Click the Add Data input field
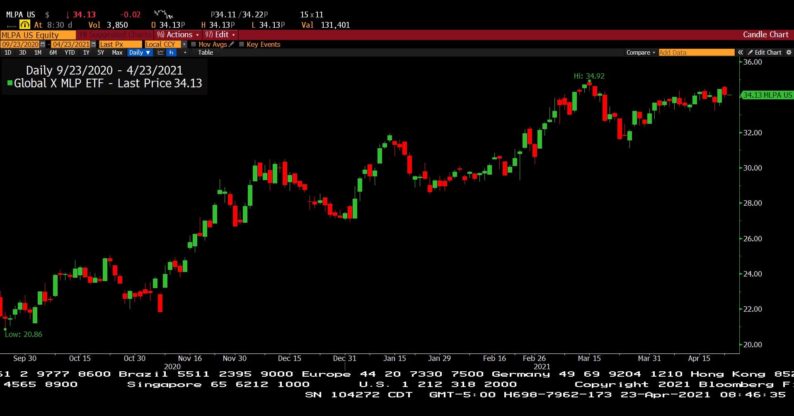 pyautogui.click(x=697, y=53)
